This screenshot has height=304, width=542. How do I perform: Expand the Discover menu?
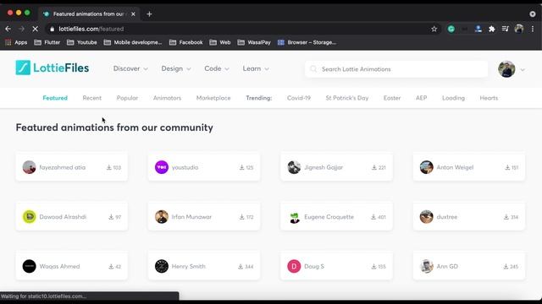click(130, 68)
